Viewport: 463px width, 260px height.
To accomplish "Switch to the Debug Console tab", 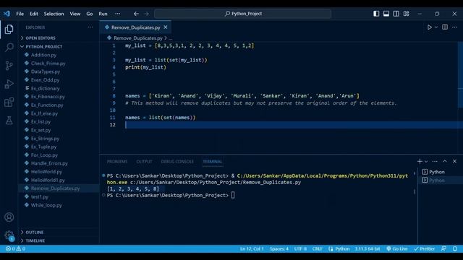I will click(177, 162).
